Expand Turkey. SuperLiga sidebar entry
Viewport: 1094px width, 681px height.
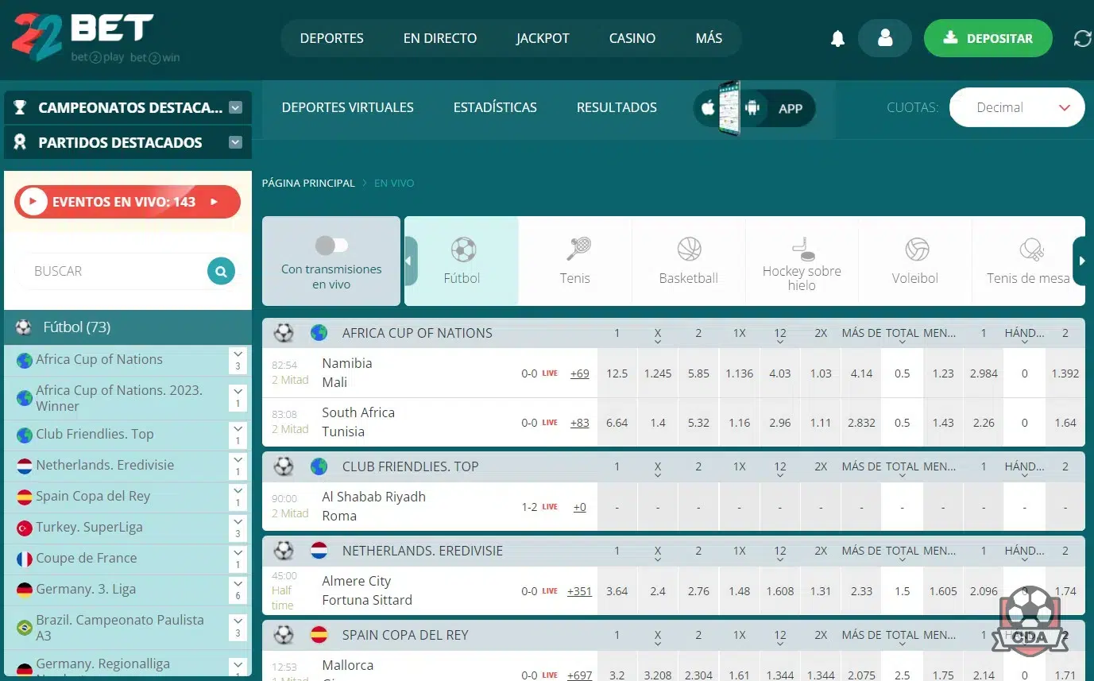pos(238,528)
